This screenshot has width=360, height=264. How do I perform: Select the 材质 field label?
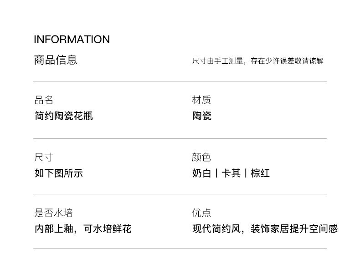tap(201, 100)
